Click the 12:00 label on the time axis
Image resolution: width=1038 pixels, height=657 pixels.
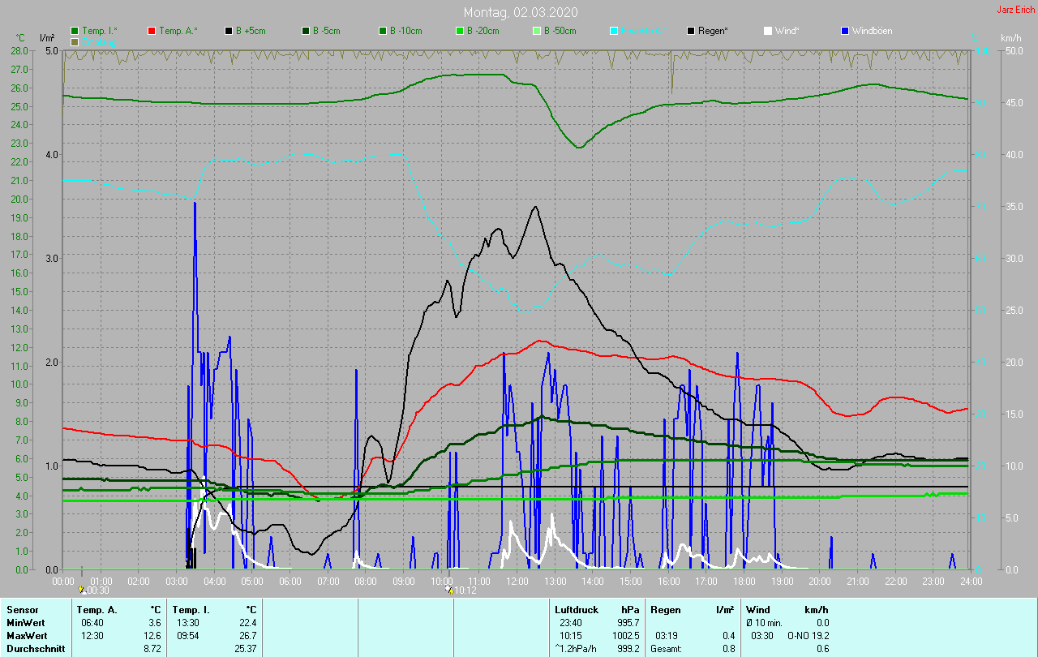point(517,581)
